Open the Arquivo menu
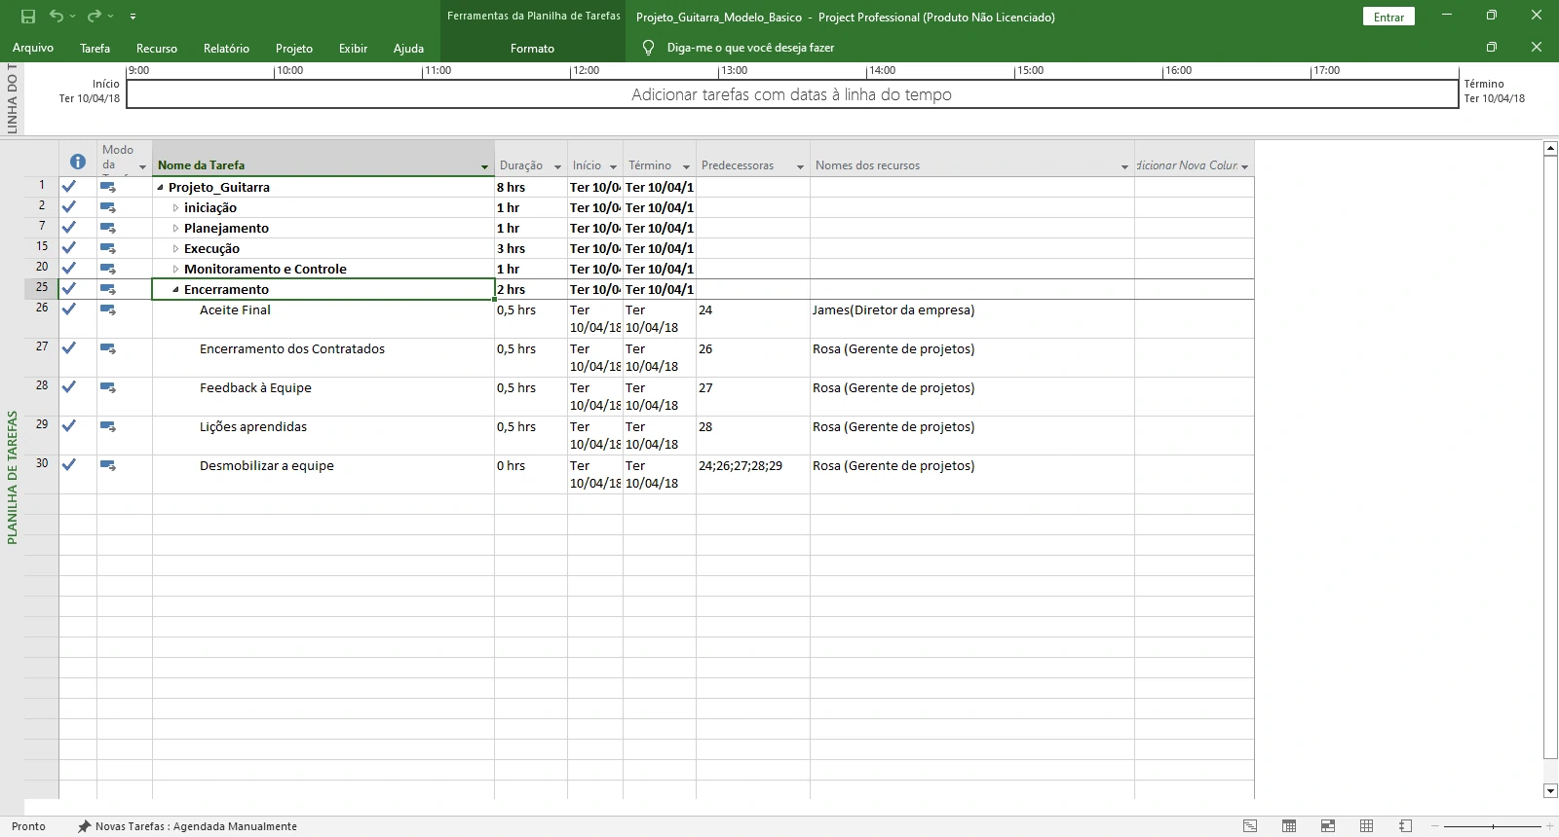The image size is (1559, 837). (x=33, y=48)
